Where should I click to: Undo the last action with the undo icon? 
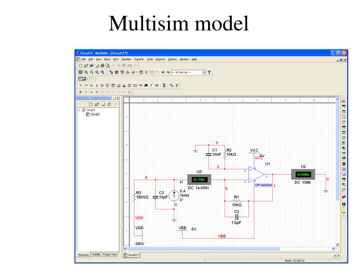(129, 65)
